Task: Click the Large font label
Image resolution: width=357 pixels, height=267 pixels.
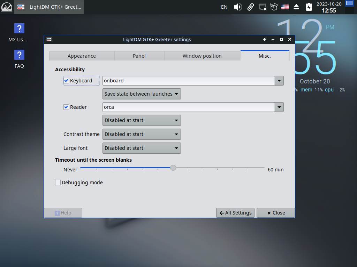Action: [75, 148]
